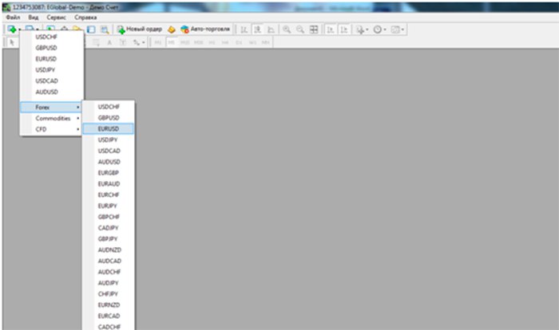
Task: Open the MetaEditor icon beside New Order
Action: [x=171, y=29]
